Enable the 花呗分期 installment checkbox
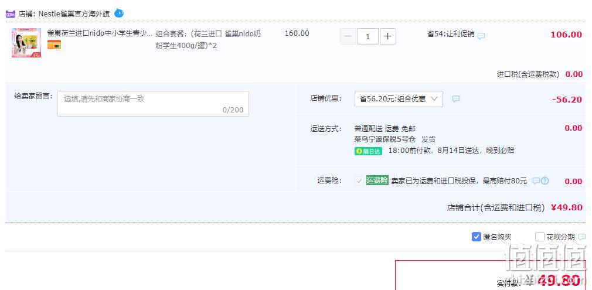 (x=539, y=237)
